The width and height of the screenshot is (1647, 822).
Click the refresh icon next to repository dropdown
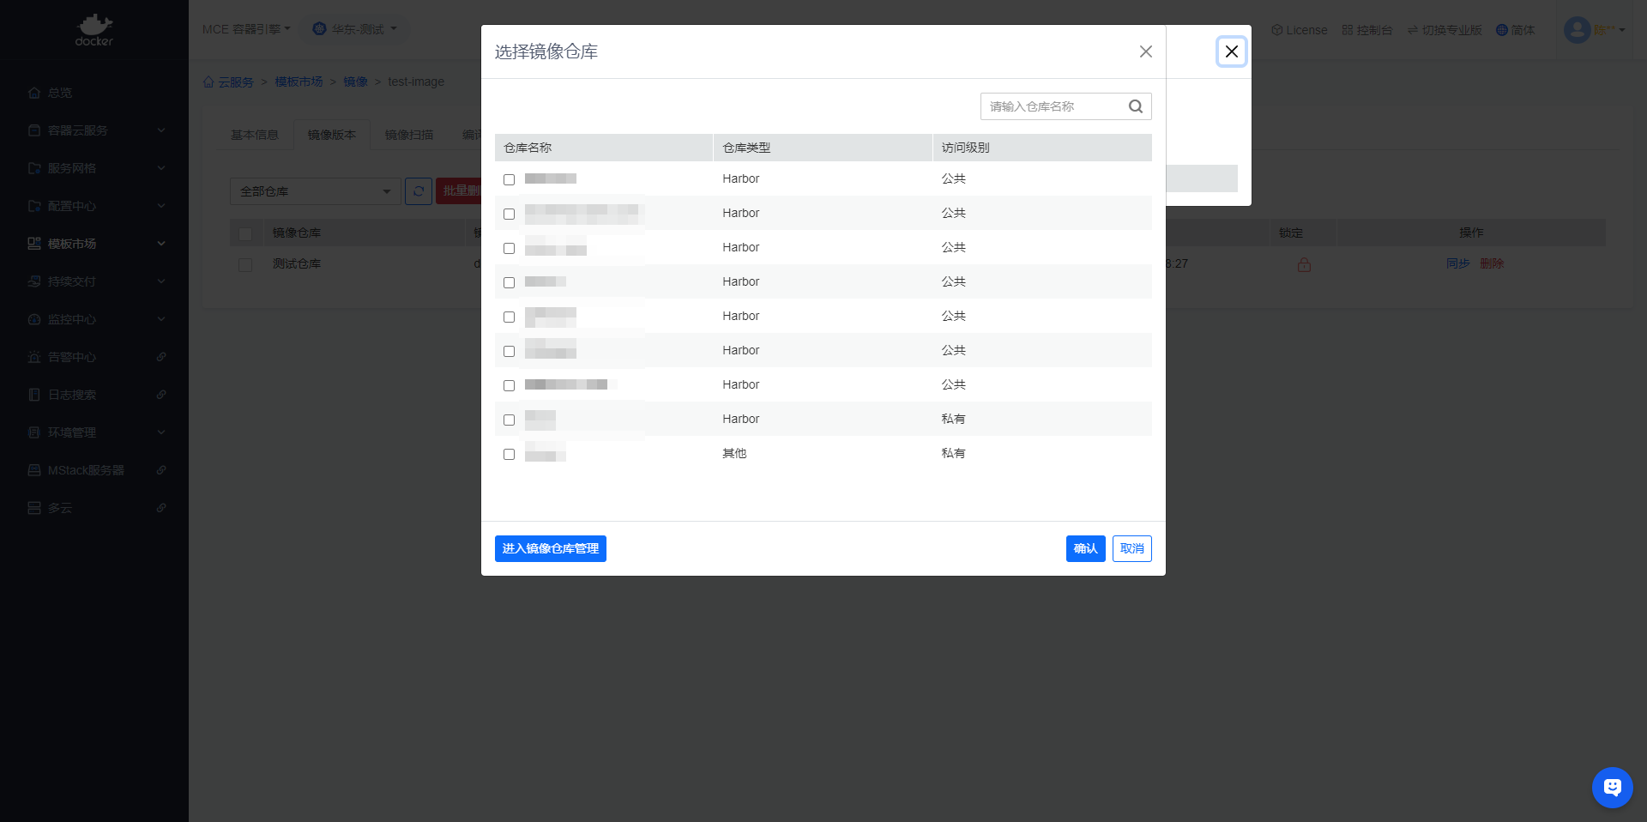point(419,191)
